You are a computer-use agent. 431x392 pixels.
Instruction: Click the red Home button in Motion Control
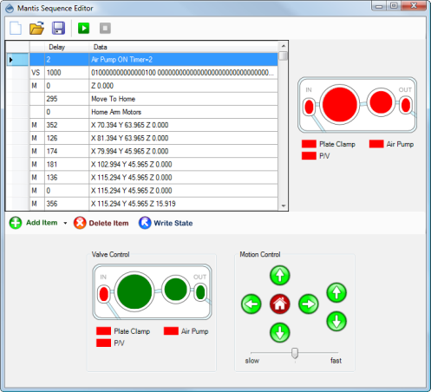(x=279, y=304)
